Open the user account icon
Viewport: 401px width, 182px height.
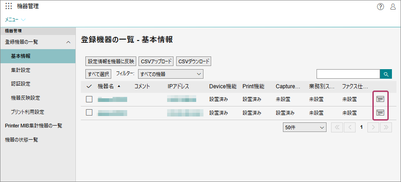pos(393,7)
